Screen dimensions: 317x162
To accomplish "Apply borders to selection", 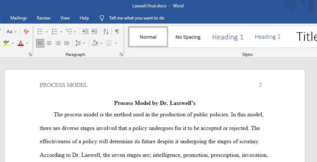I will 109,43.
